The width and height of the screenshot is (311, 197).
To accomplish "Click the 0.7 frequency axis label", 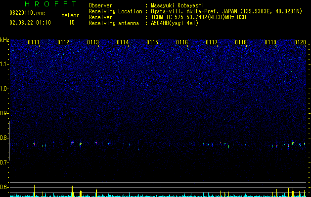I will pyautogui.click(x=4, y=163).
